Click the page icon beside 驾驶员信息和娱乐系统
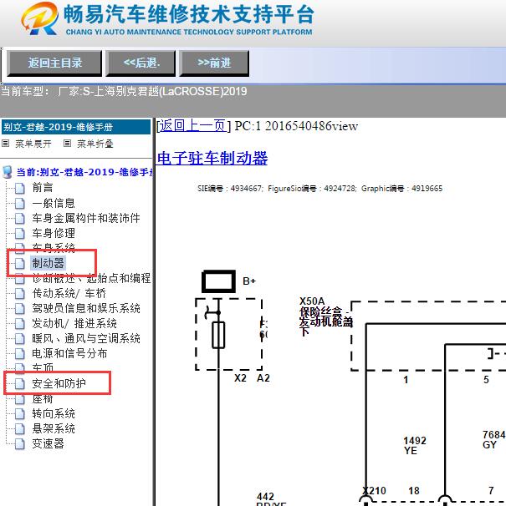Screen dimensions: 506x506 coord(20,308)
